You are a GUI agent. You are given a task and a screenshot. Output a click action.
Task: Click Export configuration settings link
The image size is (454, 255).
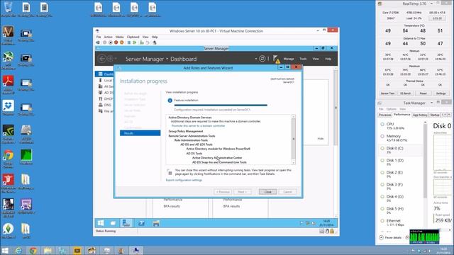(x=184, y=180)
